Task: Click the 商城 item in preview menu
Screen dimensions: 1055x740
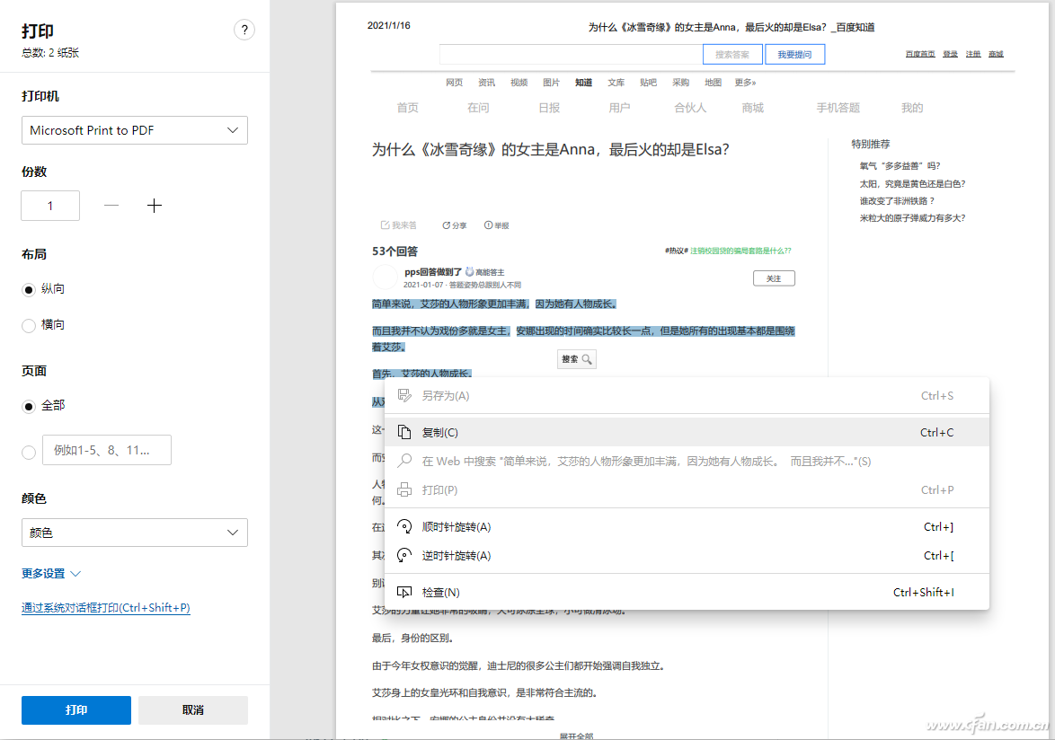Action: point(752,108)
